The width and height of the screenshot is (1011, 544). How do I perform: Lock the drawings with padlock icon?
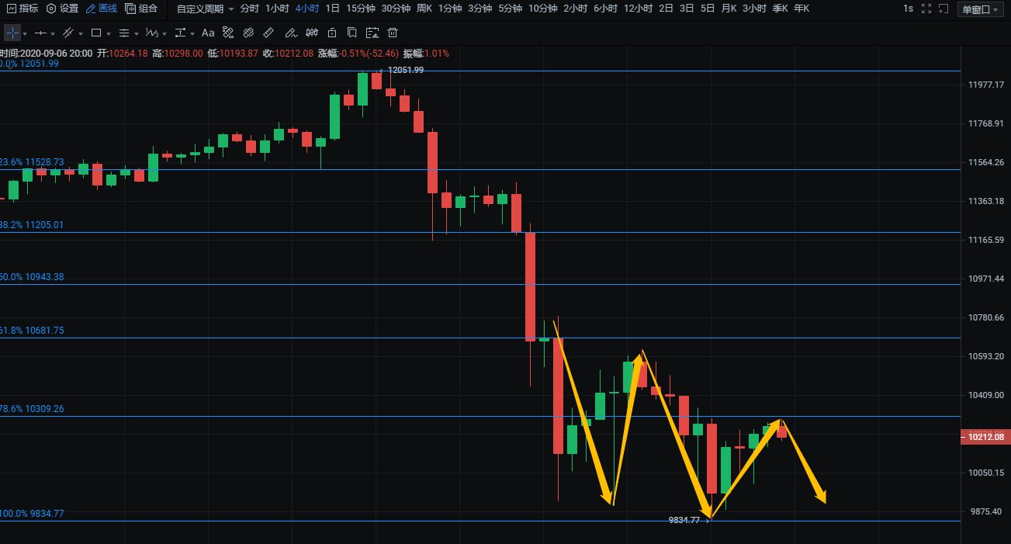[332, 33]
